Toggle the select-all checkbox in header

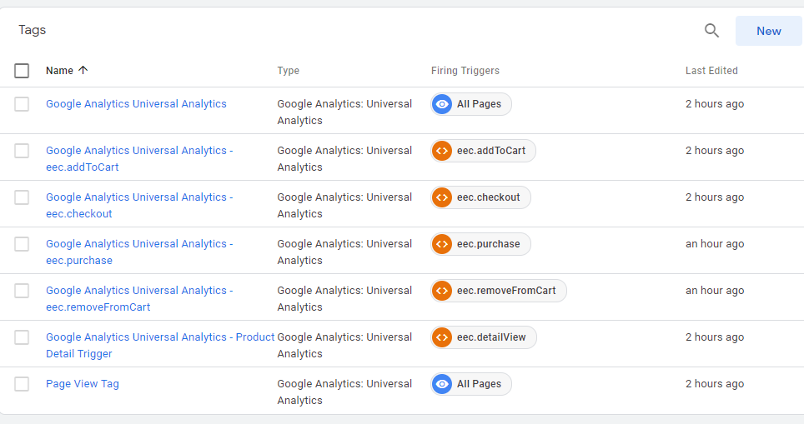point(22,71)
